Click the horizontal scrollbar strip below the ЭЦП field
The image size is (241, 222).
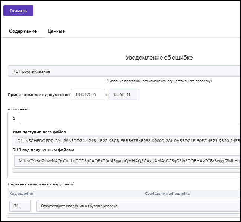click(127, 171)
